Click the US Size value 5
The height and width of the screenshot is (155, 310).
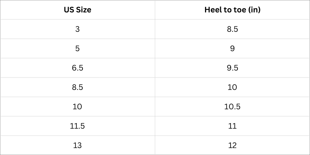(x=77, y=49)
